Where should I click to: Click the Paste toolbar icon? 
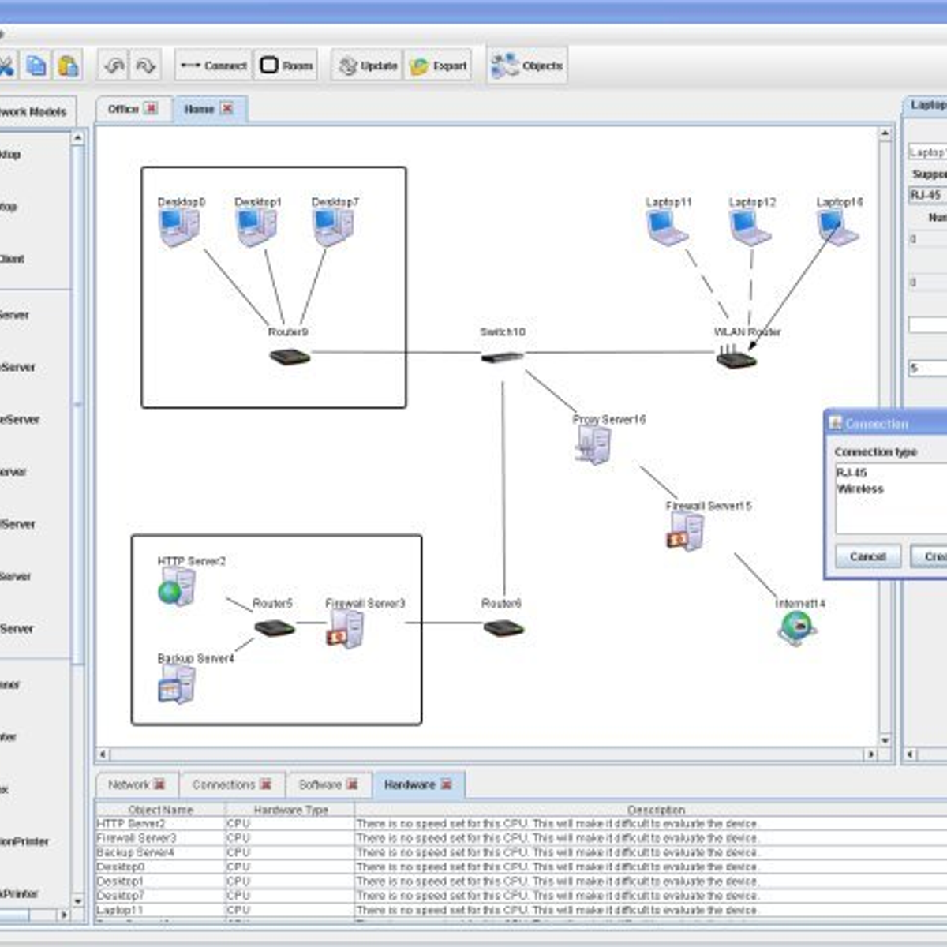point(68,66)
